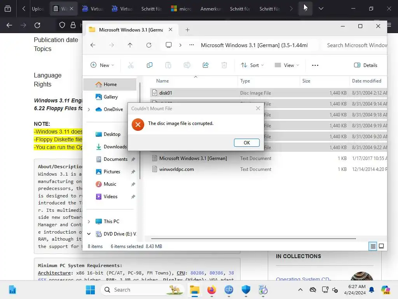Image resolution: width=398 pixels, height=299 pixels.
Task: Switch to large thumbnails view in status bar
Action: click(381, 246)
